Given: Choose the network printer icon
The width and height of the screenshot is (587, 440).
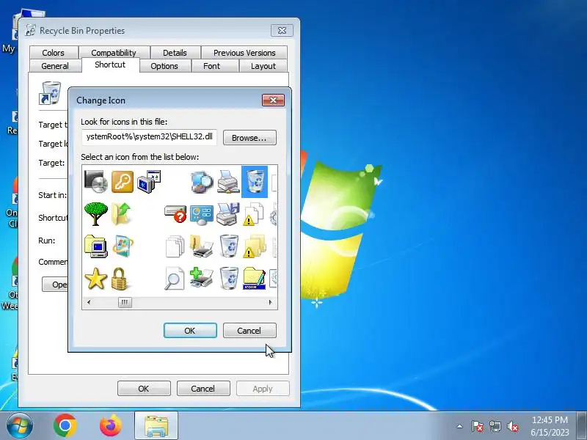Looking at the screenshot, I should 228,181.
